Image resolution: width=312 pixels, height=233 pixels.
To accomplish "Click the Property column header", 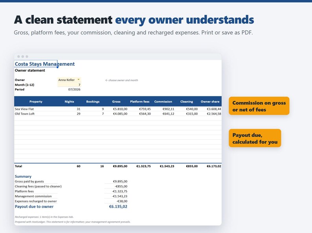I will pos(36,101).
